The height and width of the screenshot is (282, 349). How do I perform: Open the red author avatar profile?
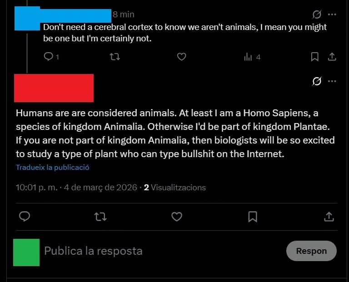click(x=54, y=88)
